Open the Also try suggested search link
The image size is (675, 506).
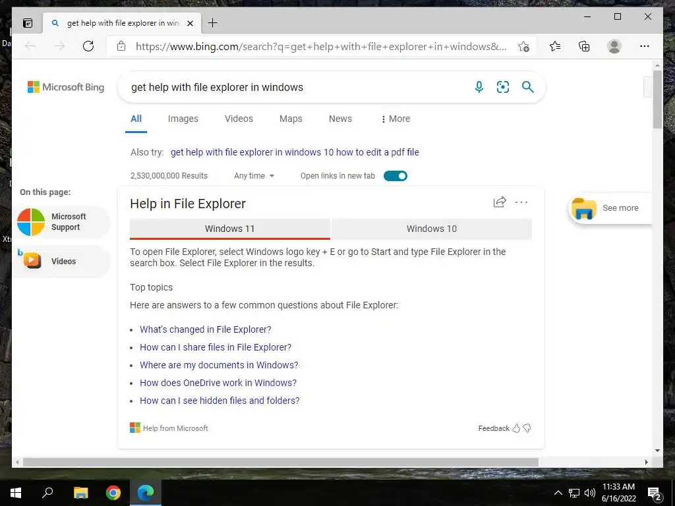295,152
